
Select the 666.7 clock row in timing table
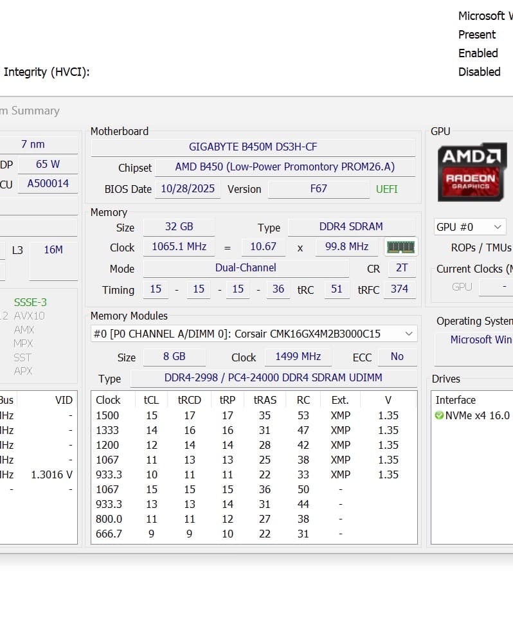pyautogui.click(x=253, y=534)
